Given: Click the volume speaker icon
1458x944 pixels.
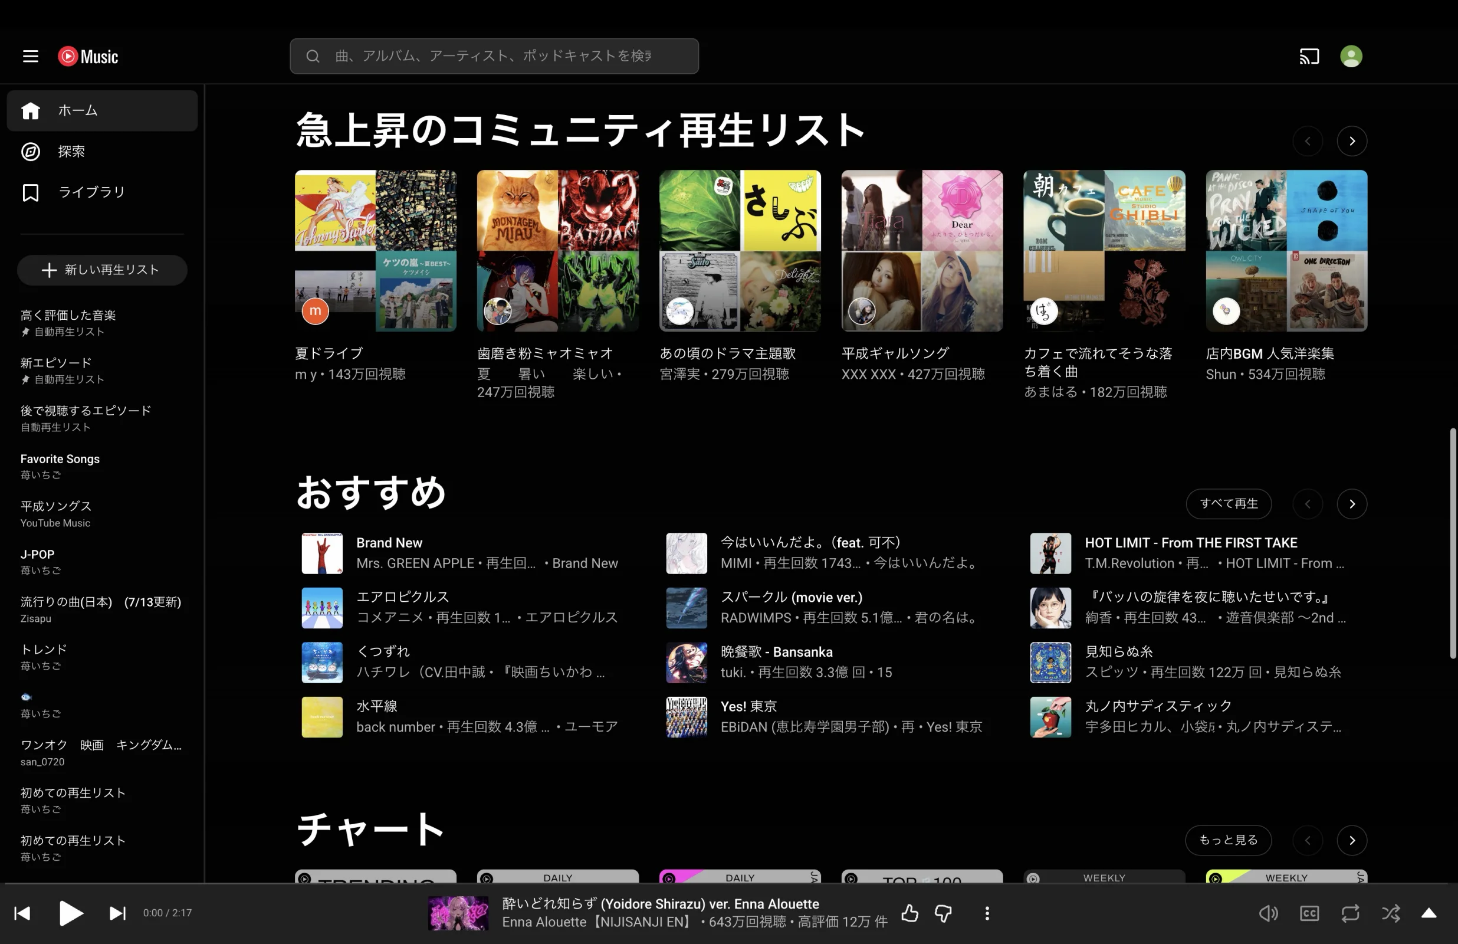Looking at the screenshot, I should pos(1268,913).
